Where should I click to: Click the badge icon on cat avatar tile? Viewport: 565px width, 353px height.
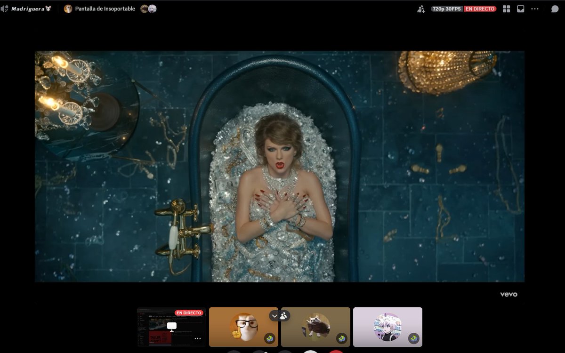[342, 338]
